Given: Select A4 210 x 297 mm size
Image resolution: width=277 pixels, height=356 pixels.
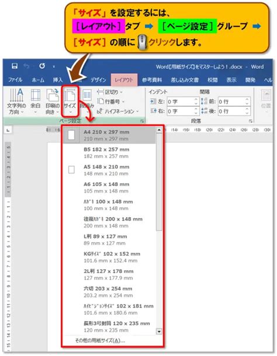Looking at the screenshot, I should pos(109,135).
